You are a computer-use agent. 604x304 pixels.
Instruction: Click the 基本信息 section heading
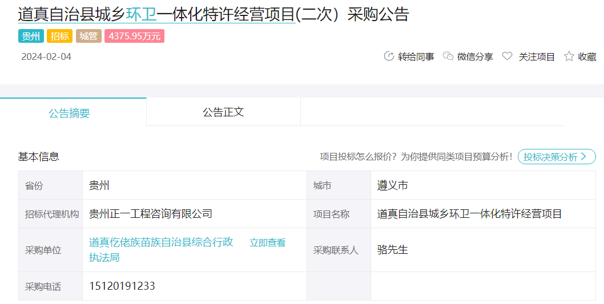pos(38,157)
